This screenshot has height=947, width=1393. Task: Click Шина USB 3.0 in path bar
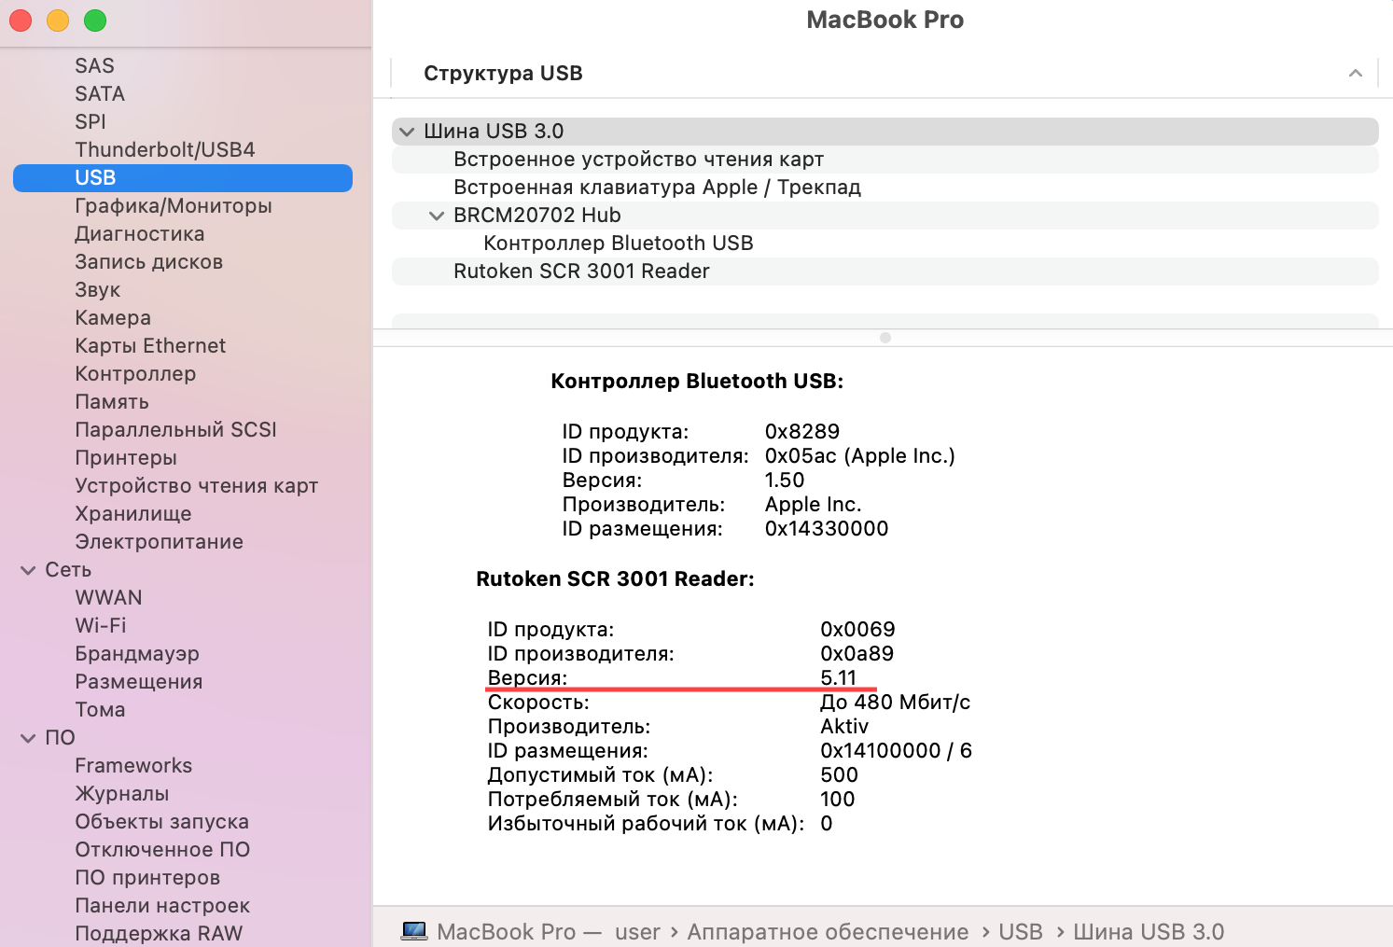pos(1149,931)
